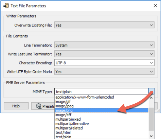Choose text/plain at bottom of list

pos(102,137)
